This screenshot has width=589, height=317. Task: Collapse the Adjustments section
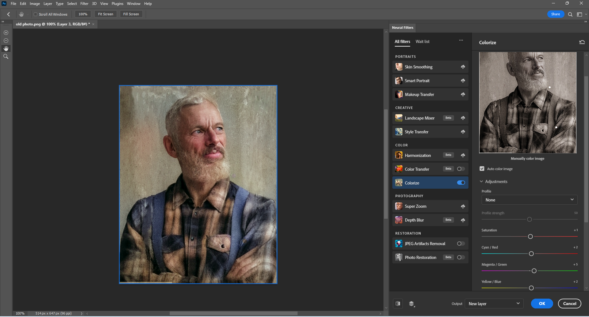[481, 182]
